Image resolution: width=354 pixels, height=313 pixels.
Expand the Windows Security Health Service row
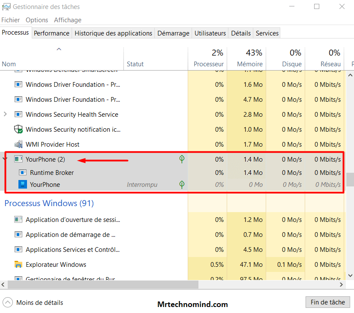coord(5,114)
